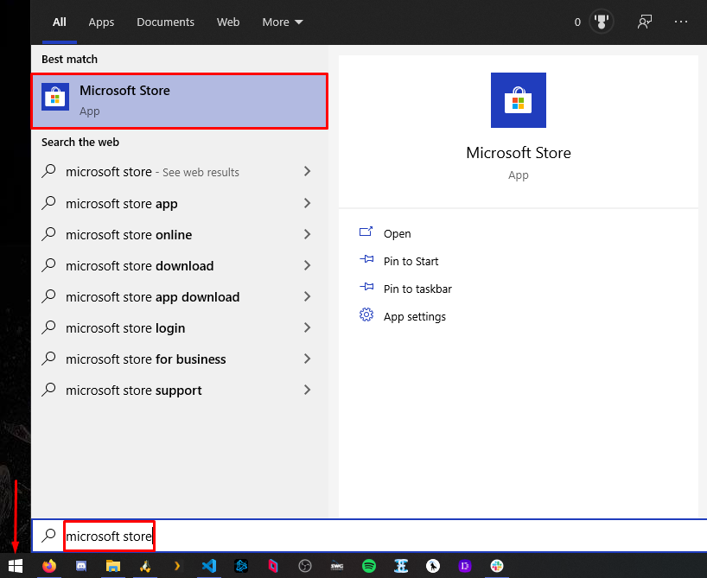Switch to the Apps tab
The image size is (707, 578).
tap(101, 22)
